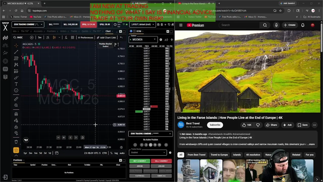Screen dimensions: 323x182
Task: Select the candlestick chart type icon
Action: [54, 38]
